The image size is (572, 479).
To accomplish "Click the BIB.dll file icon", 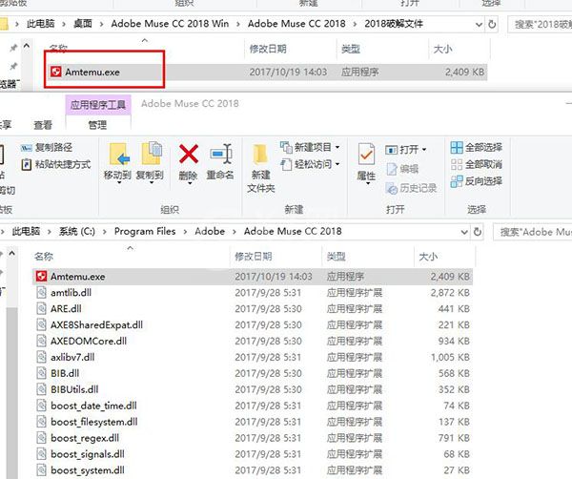I will 41,373.
